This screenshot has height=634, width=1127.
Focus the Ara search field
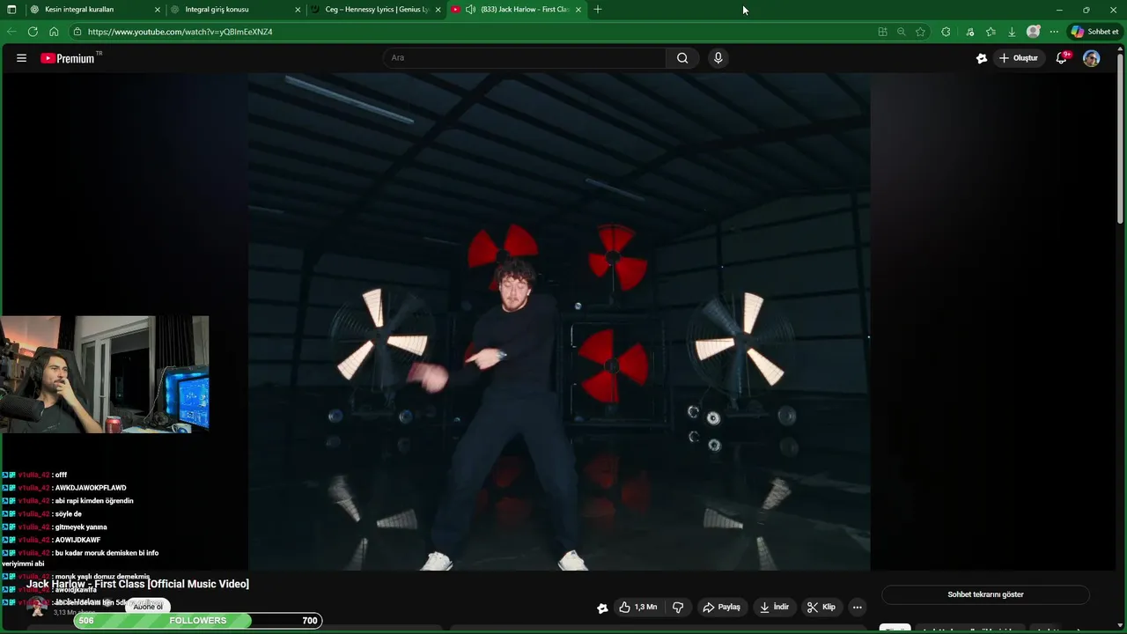pos(525,58)
